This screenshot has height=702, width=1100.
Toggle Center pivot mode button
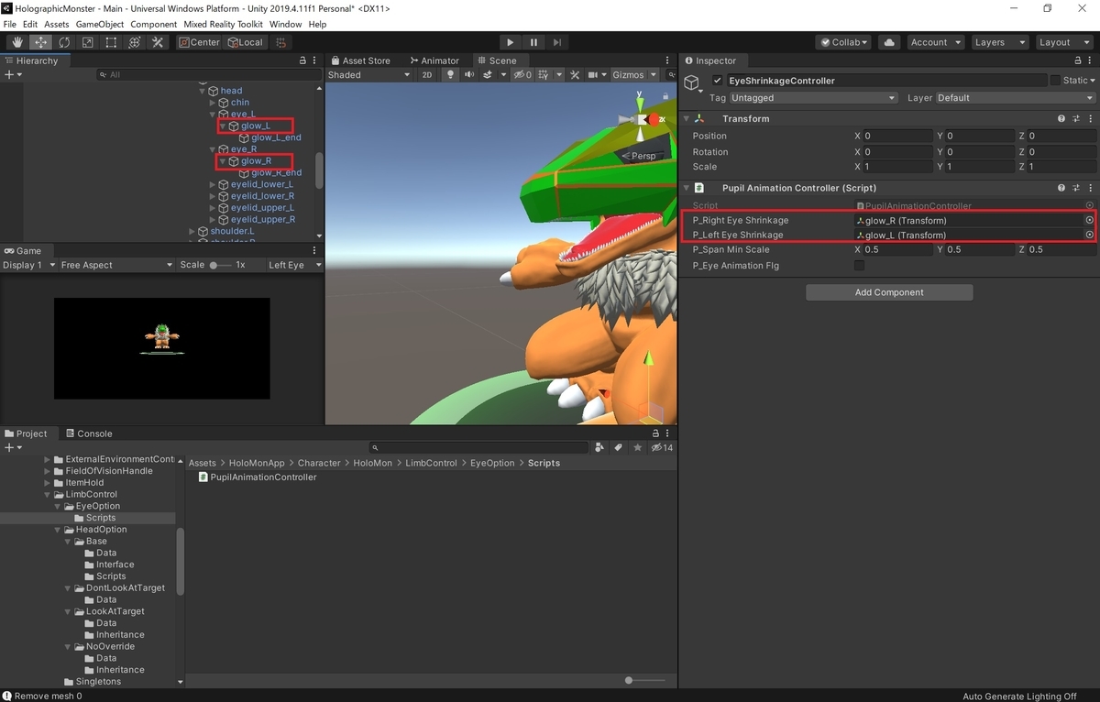coord(199,42)
